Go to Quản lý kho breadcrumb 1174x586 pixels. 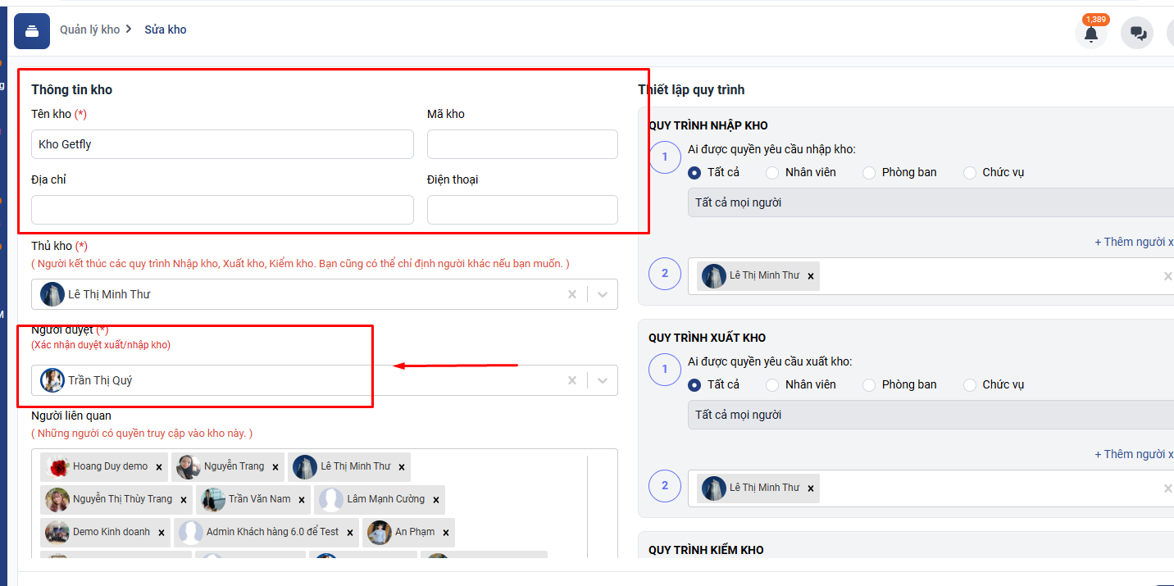(89, 30)
